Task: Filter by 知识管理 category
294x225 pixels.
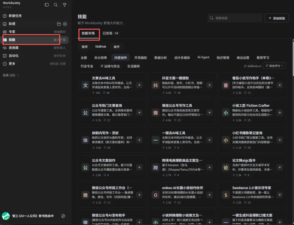Action: 223,58
